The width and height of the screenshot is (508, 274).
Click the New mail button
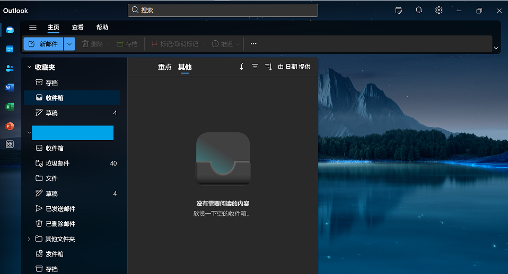43,44
